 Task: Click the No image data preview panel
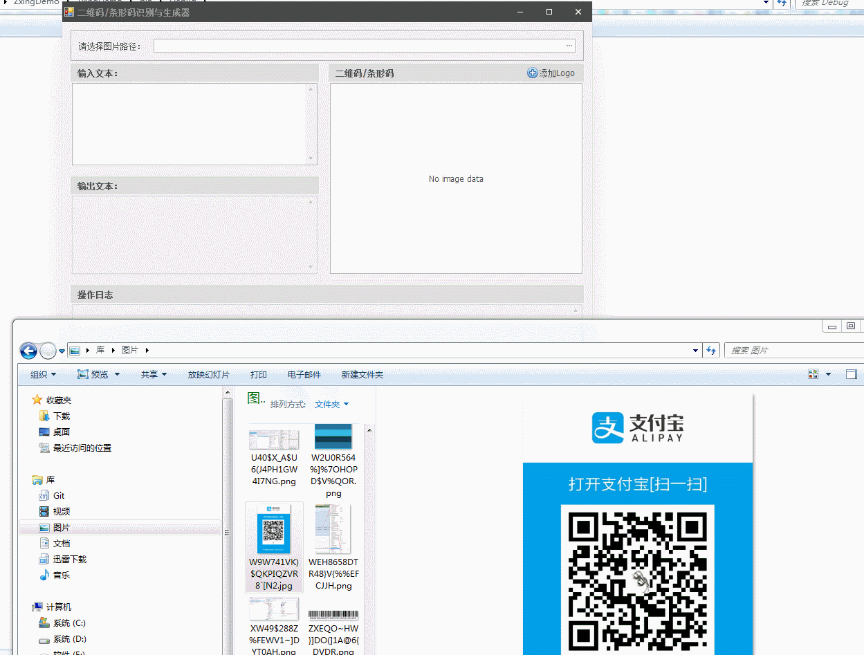(x=456, y=178)
